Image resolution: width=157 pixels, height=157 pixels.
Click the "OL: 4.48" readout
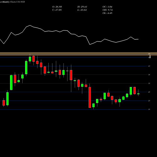(x=107, y=13)
